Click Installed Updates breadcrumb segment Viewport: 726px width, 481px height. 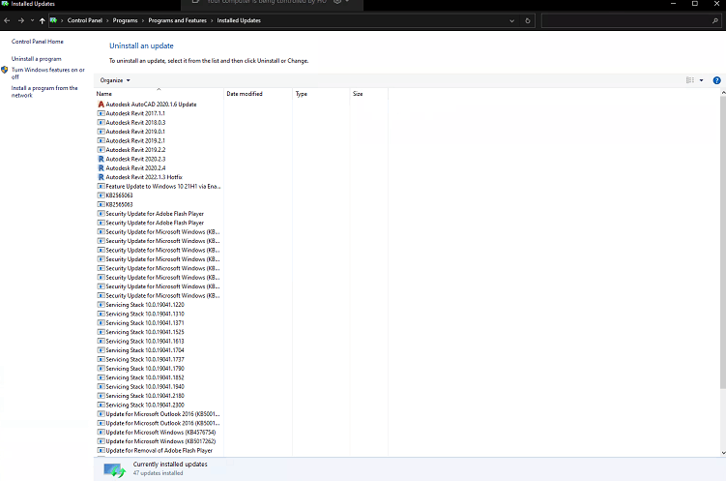[x=239, y=20]
